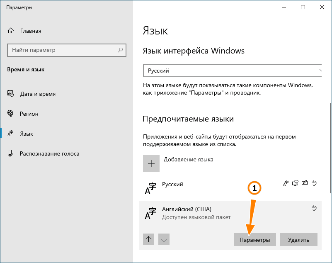Select the Язык sidebar item

click(27, 134)
